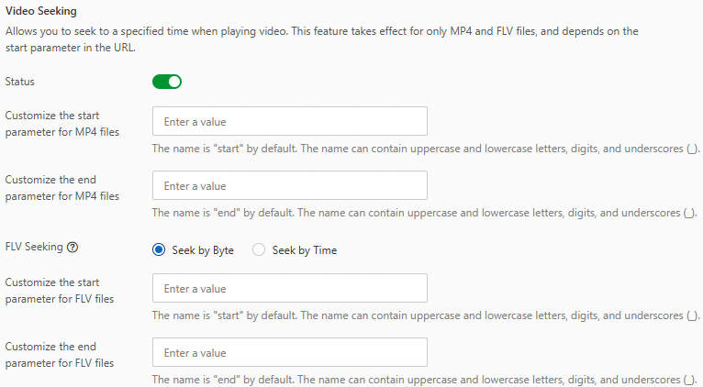Viewport: 703px width, 387px height.
Task: Click the hint text below FLV end field
Action: click(425, 380)
